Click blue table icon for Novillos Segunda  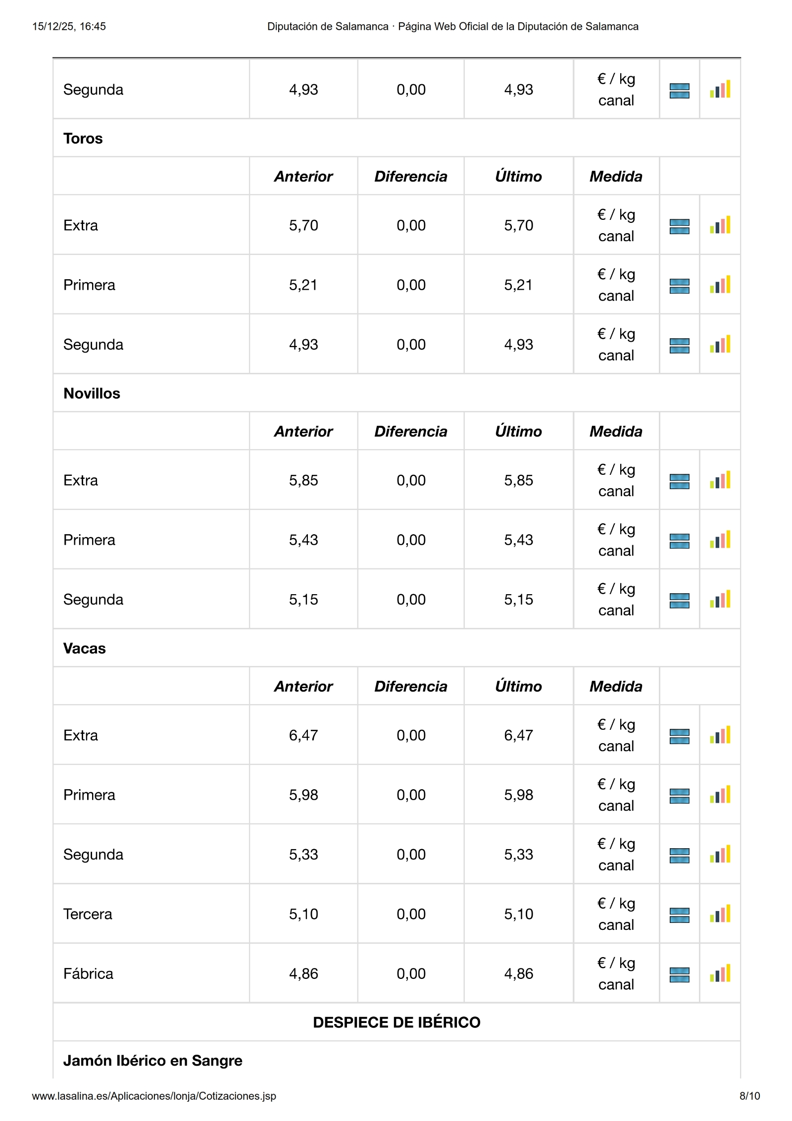679,600
